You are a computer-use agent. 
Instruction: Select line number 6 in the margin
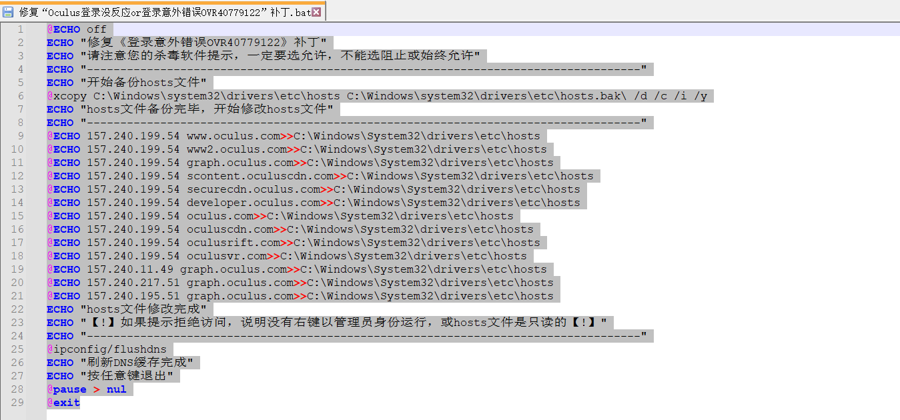tap(20, 96)
